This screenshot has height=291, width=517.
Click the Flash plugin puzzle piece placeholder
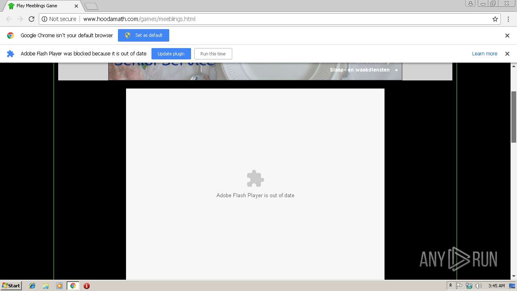(255, 178)
